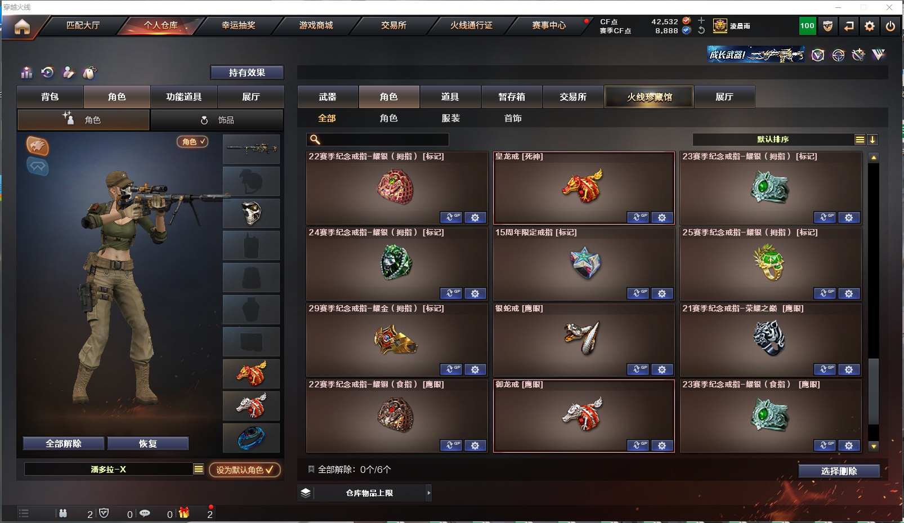
Task: Open character list menu beside 潘多拉-X
Action: 199,469
